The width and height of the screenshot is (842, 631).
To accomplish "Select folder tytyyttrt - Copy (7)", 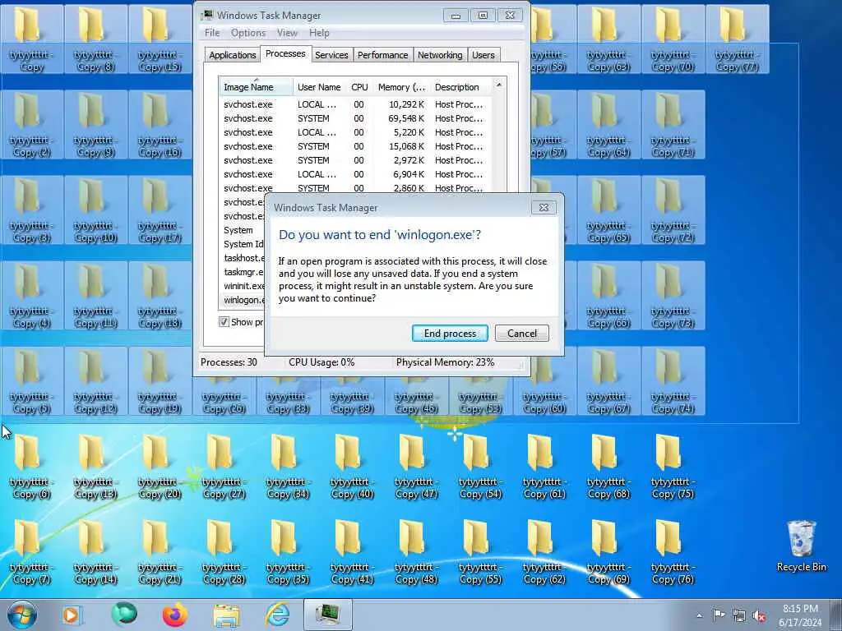I will (31, 553).
